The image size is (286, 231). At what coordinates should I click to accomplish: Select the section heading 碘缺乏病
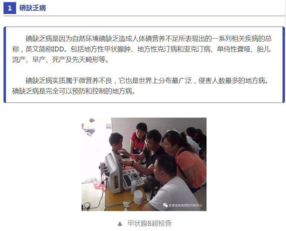tap(33, 8)
